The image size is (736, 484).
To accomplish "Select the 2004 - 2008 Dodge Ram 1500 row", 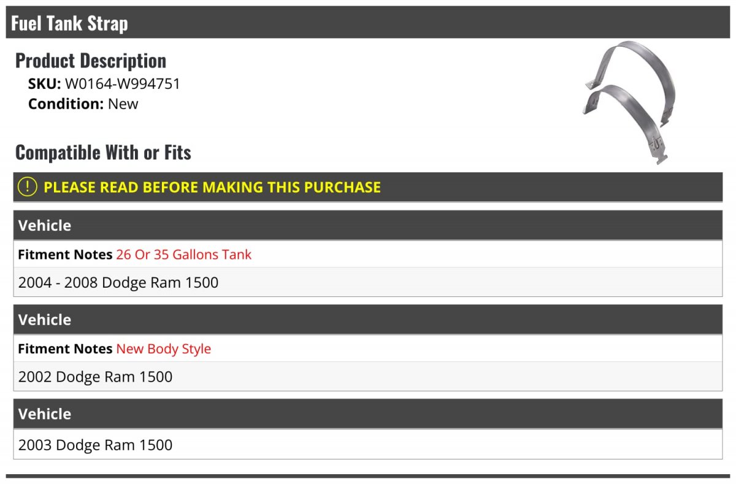I will point(118,282).
